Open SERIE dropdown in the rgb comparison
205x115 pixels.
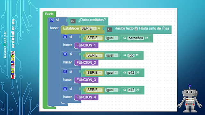tap(94, 55)
